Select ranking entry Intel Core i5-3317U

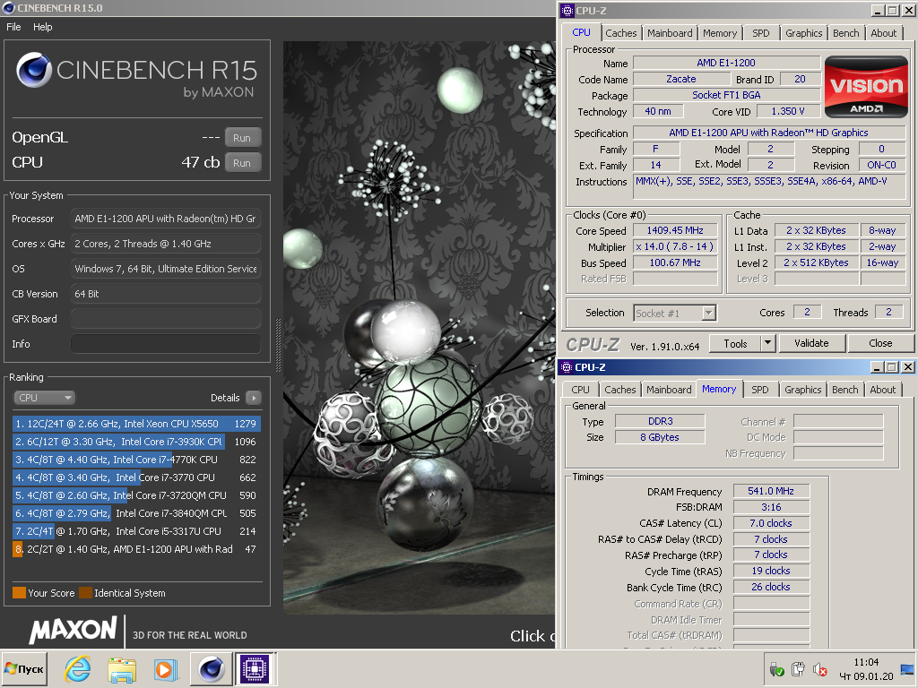pyautogui.click(x=136, y=531)
